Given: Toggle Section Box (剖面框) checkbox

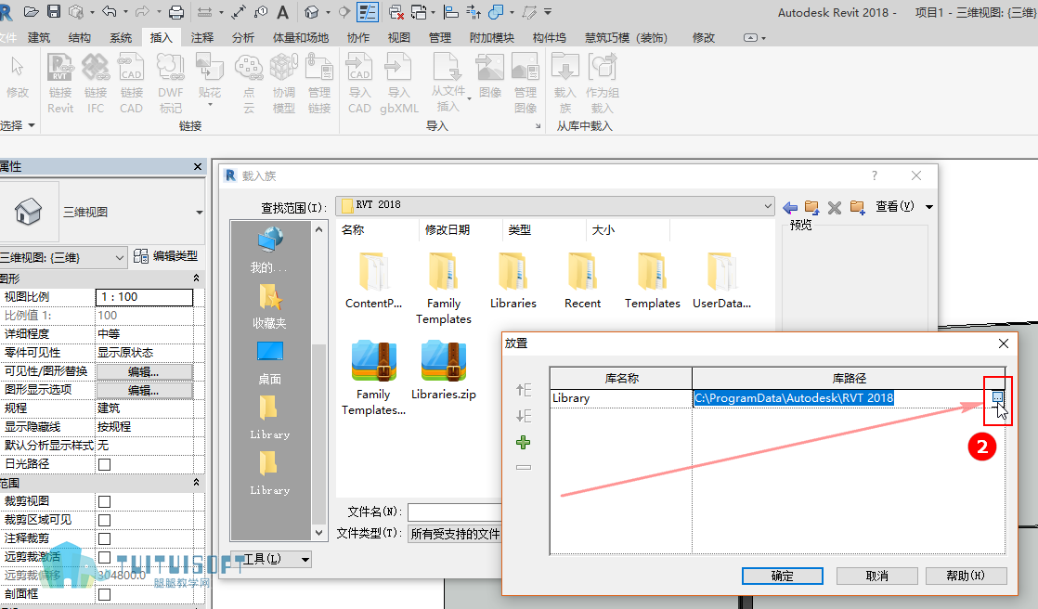Looking at the screenshot, I should click(104, 594).
